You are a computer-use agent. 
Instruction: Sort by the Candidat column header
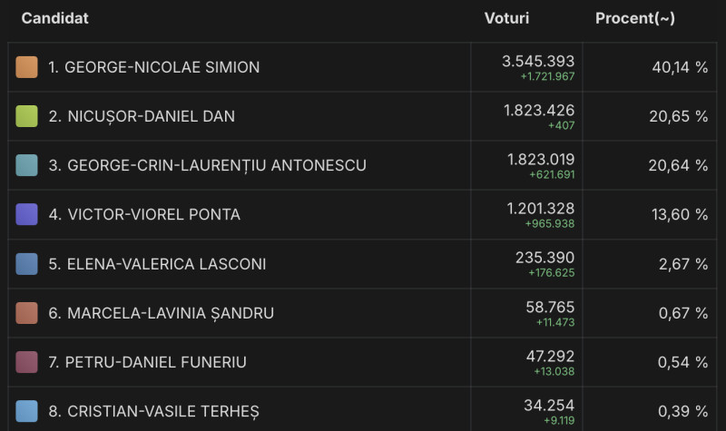point(54,18)
